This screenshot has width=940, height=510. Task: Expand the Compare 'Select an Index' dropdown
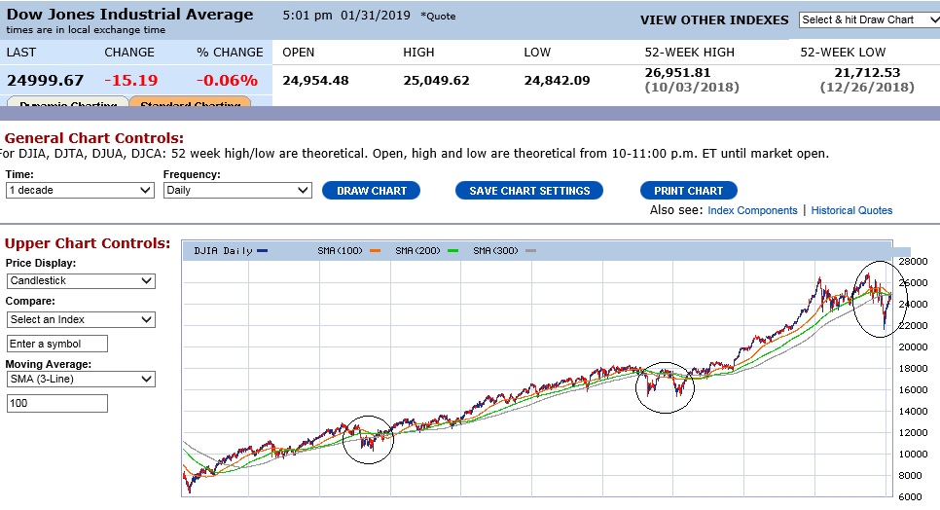click(80, 319)
